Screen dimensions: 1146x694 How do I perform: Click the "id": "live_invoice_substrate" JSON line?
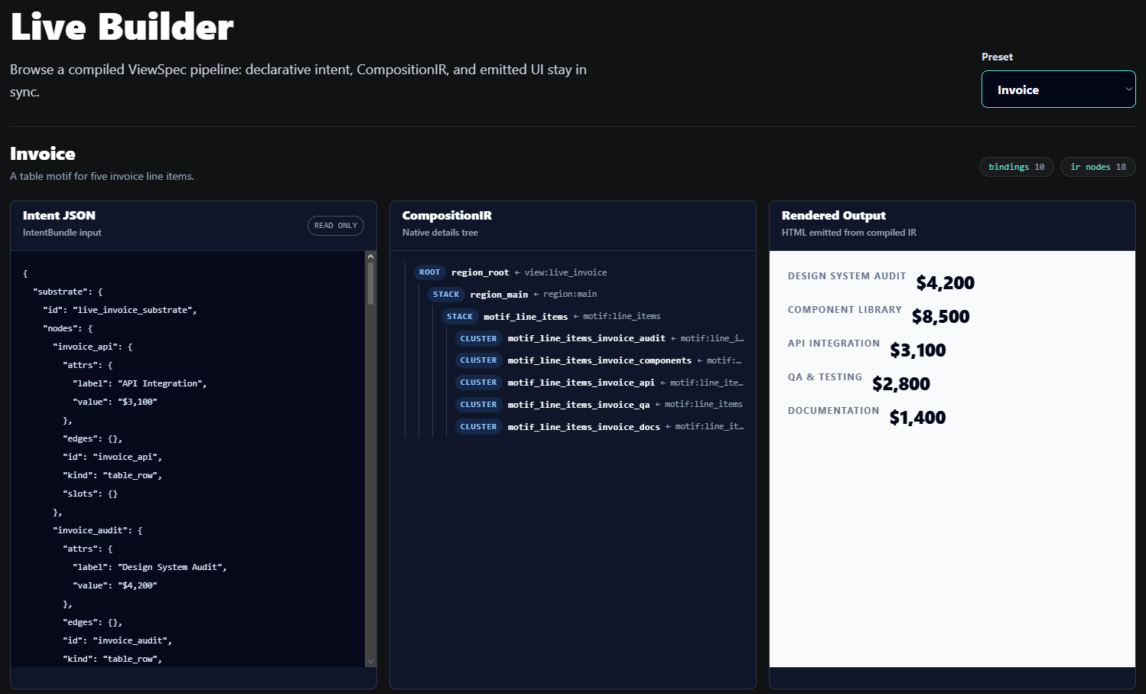pos(120,310)
